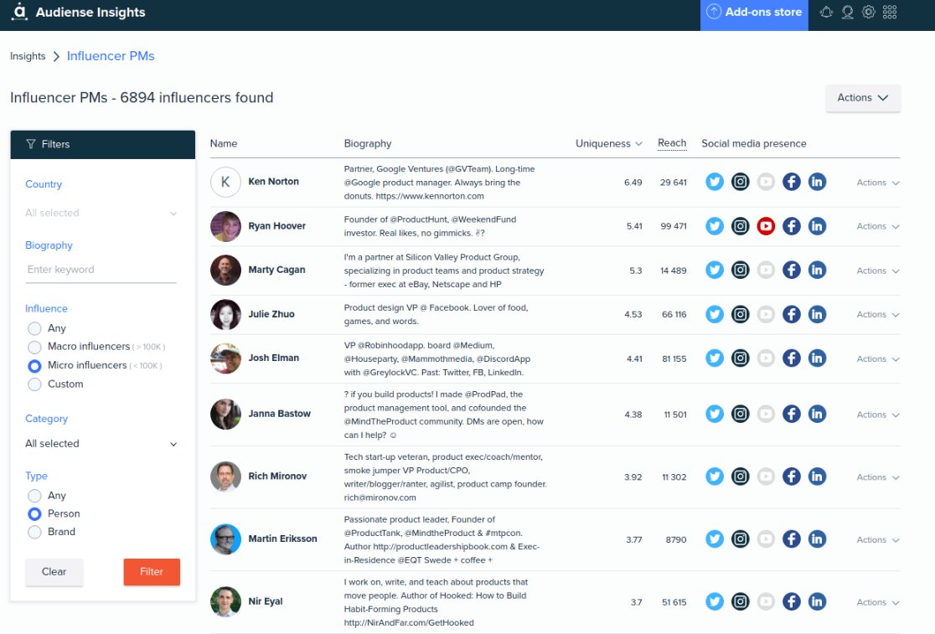
Task: Open Janna Bastow's Twitter icon
Action: tap(715, 414)
